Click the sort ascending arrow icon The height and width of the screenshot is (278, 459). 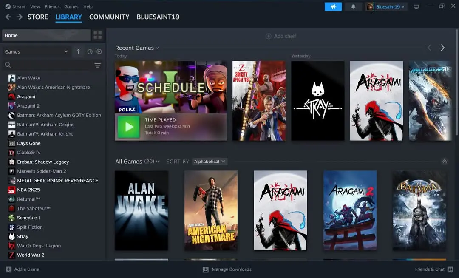click(78, 51)
